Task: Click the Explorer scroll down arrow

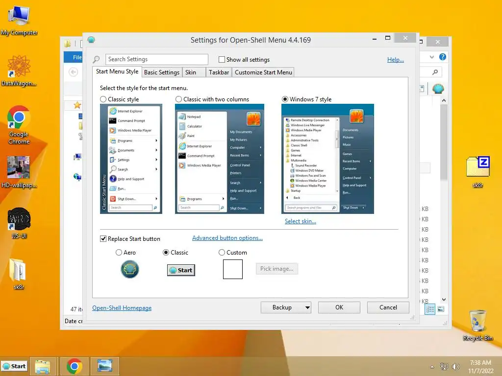Action: pos(444,300)
